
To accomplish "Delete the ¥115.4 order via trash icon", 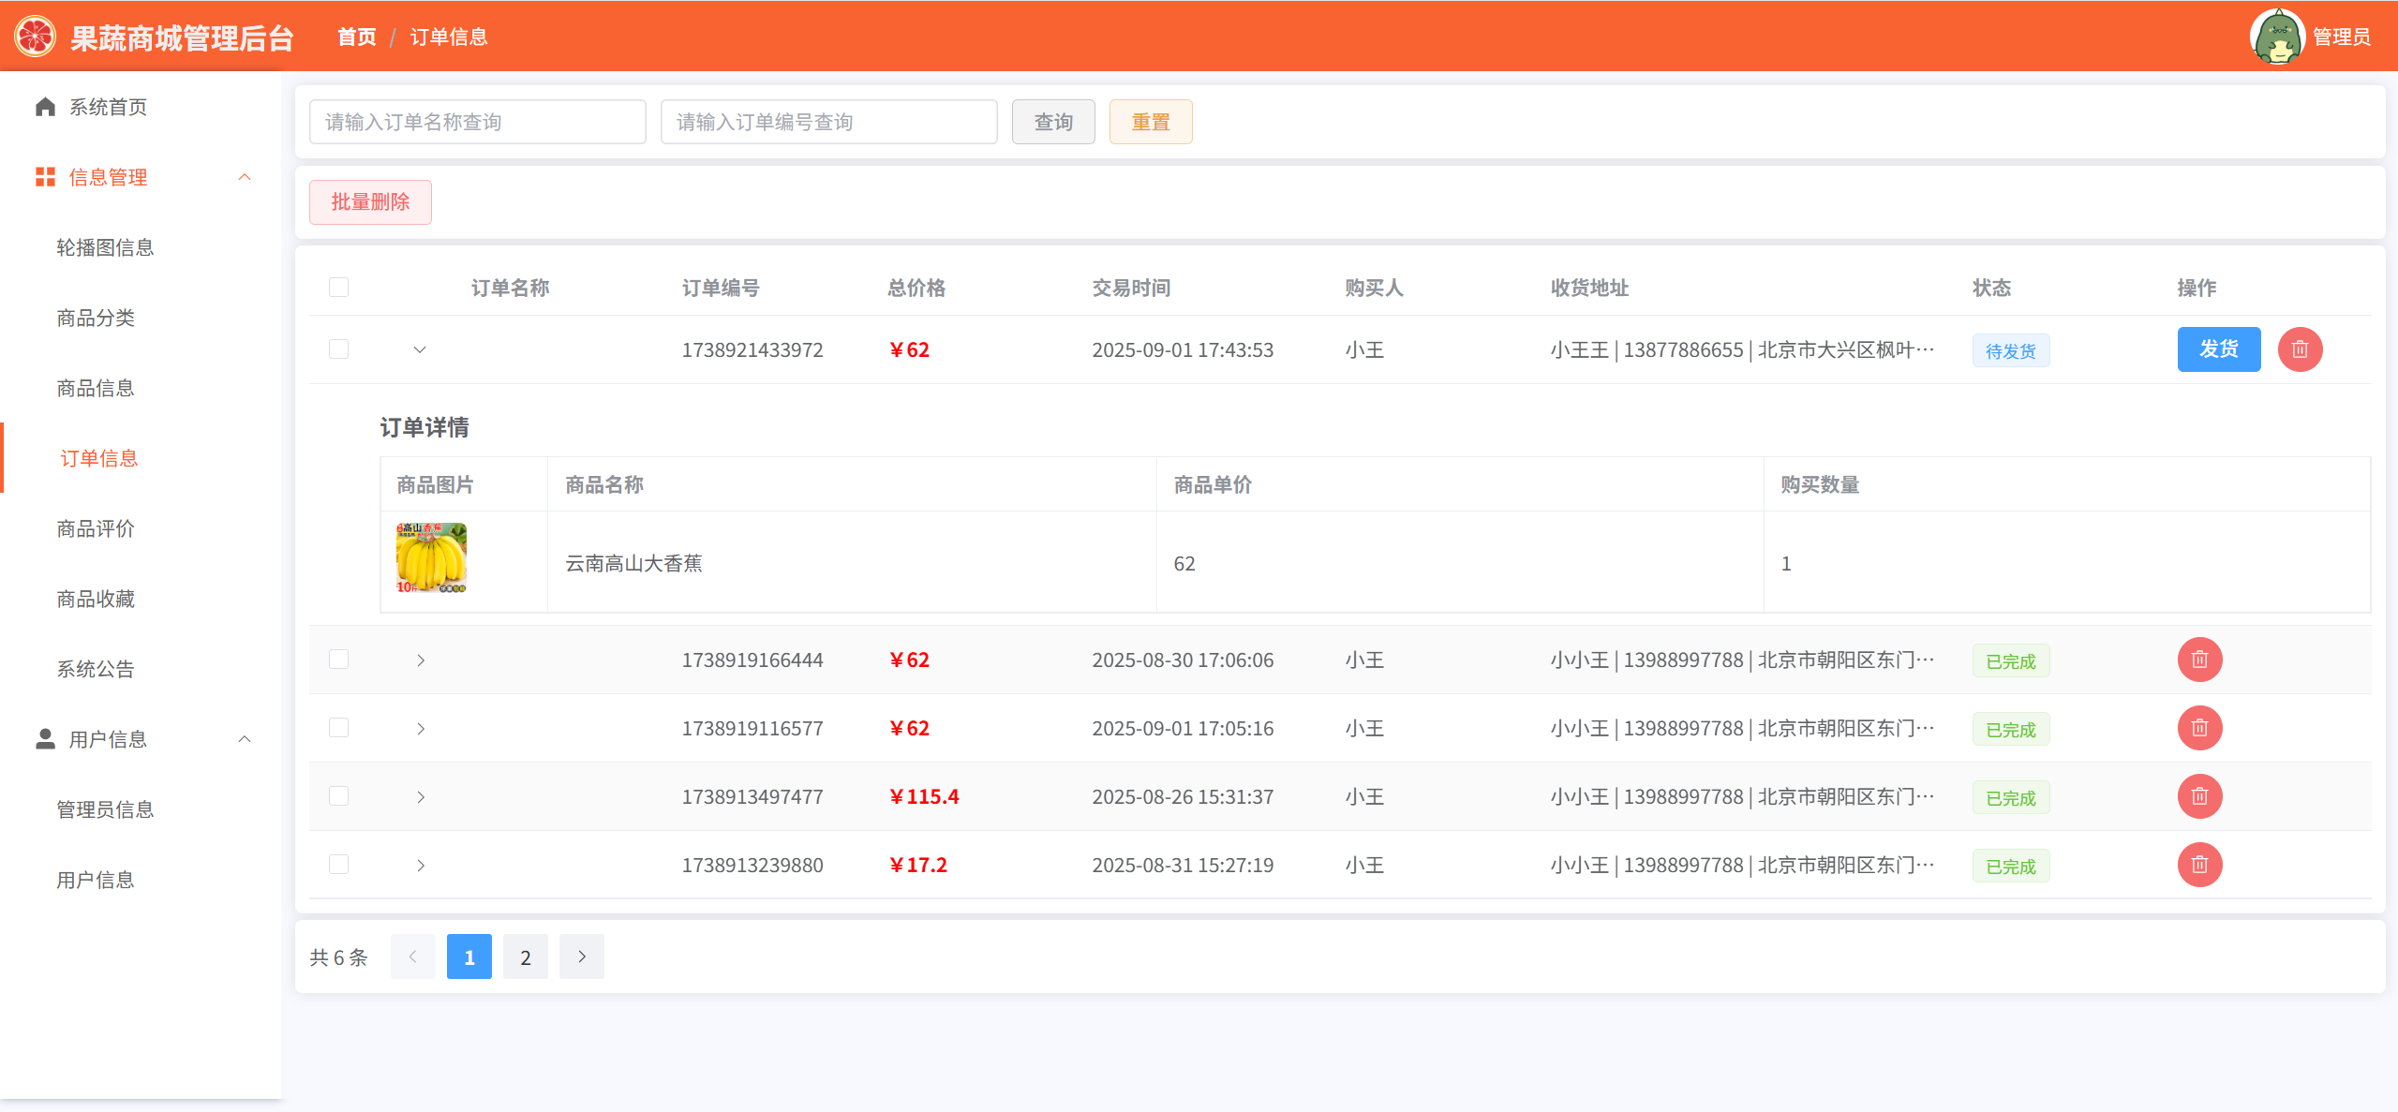I will [2199, 796].
